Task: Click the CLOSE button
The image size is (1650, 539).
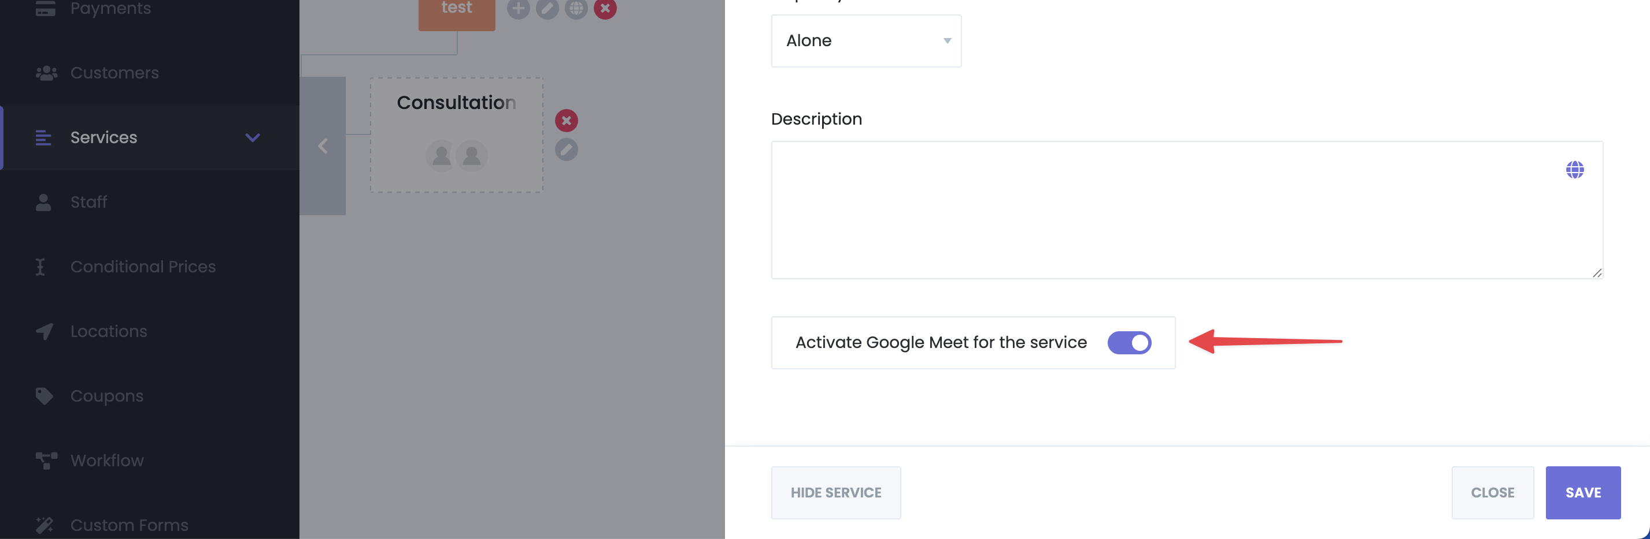Action: [1492, 492]
